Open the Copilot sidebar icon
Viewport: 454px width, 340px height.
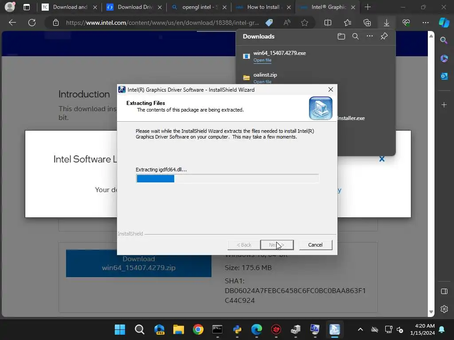[444, 23]
